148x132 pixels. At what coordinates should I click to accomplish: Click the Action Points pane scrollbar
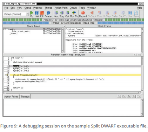(x=142, y=107)
